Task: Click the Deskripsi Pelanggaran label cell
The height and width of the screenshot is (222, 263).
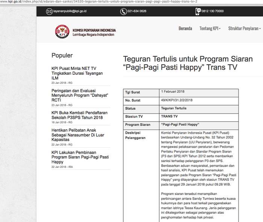Action: click(x=141, y=176)
